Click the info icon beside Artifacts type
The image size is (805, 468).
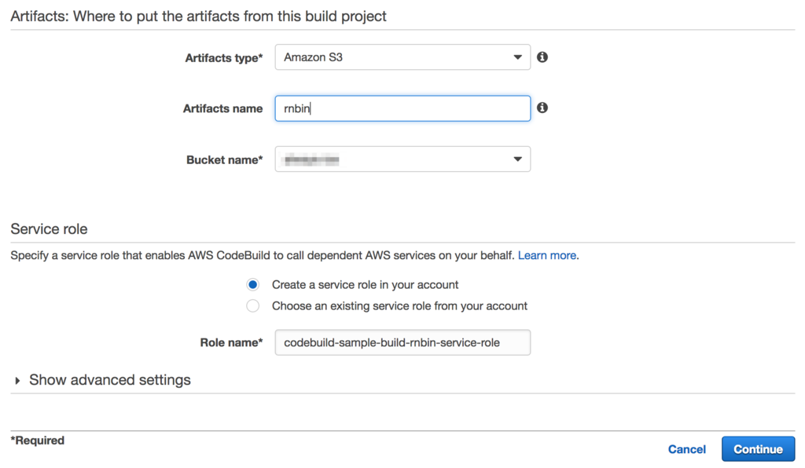pyautogui.click(x=542, y=57)
